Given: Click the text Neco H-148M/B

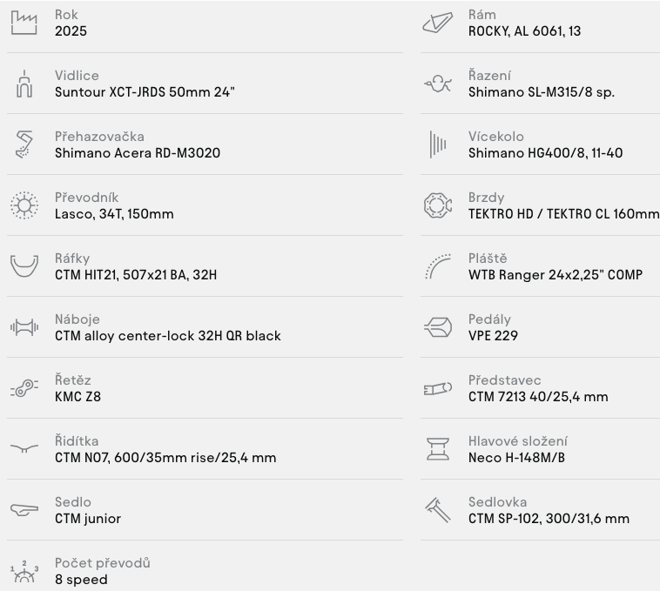Looking at the screenshot, I should coord(517,457).
